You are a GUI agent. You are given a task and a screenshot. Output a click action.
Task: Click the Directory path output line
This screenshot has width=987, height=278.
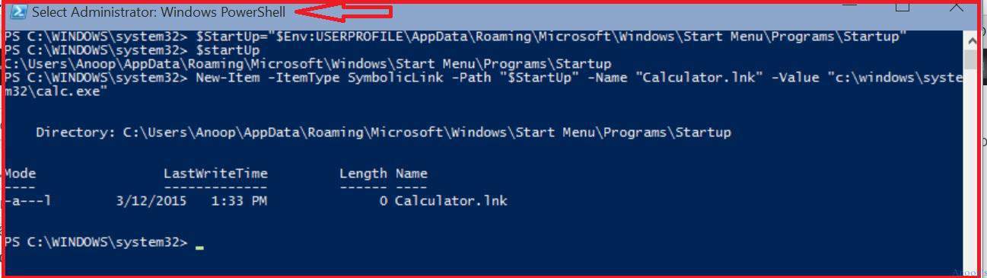[384, 133]
